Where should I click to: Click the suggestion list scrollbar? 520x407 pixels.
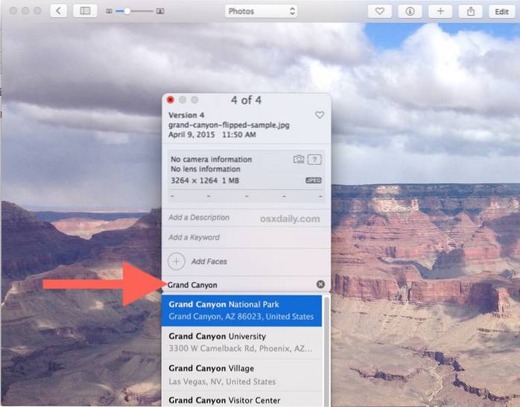click(x=326, y=352)
